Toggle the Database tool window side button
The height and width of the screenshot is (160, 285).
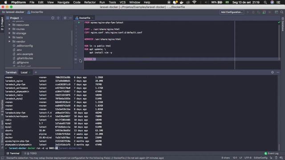(283, 24)
